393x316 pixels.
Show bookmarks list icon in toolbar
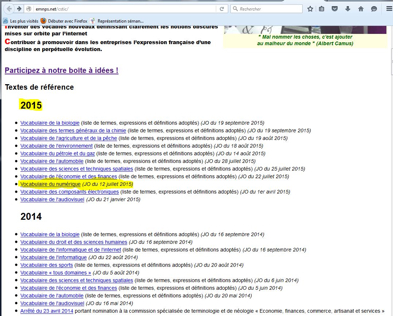click(x=322, y=9)
